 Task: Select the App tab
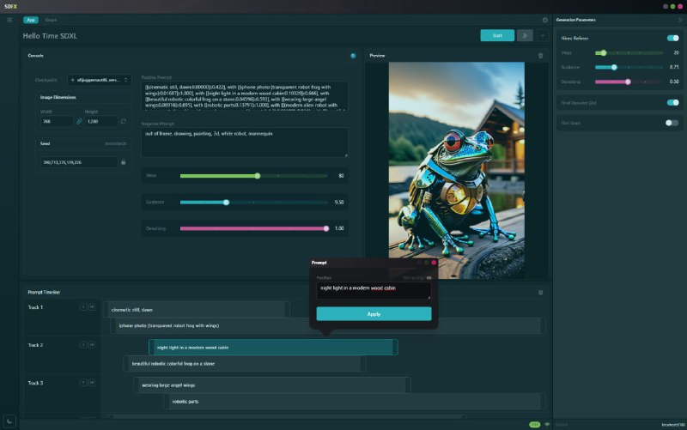31,19
